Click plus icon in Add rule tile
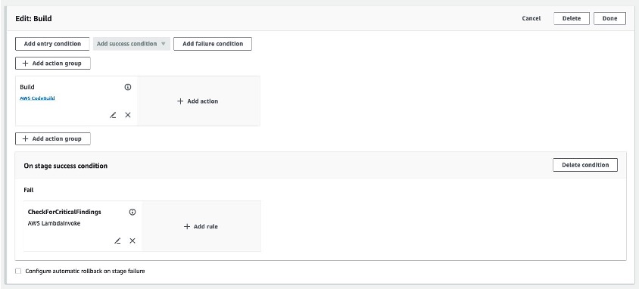Screen dimensions: 639x289 tap(187, 227)
